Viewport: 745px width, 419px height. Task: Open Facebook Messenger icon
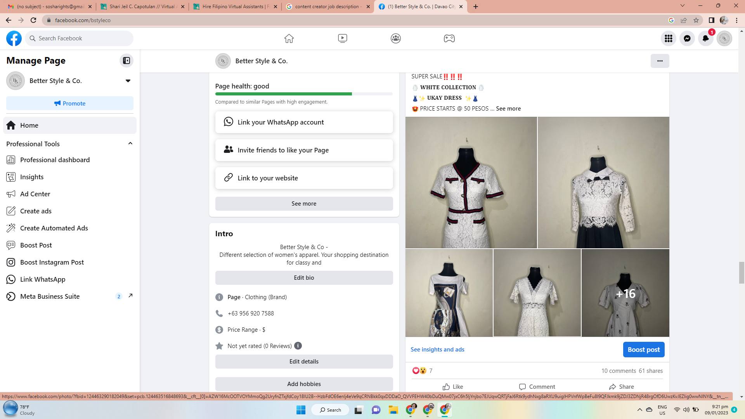click(687, 38)
